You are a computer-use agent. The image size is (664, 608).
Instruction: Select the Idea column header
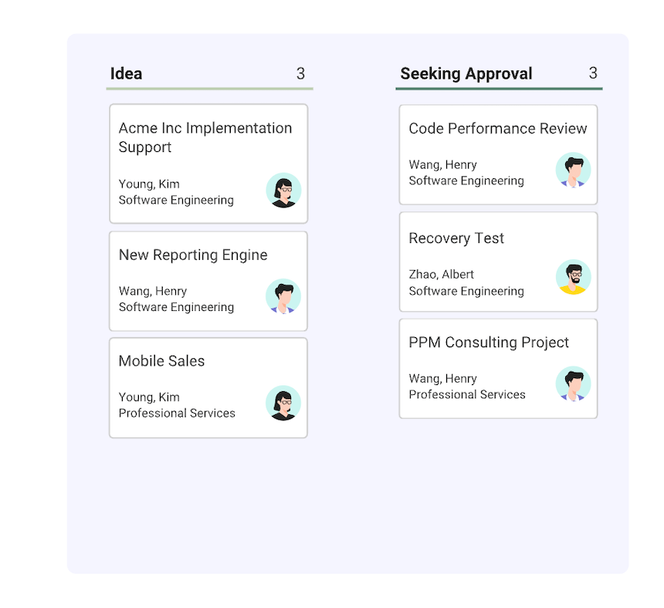click(126, 73)
